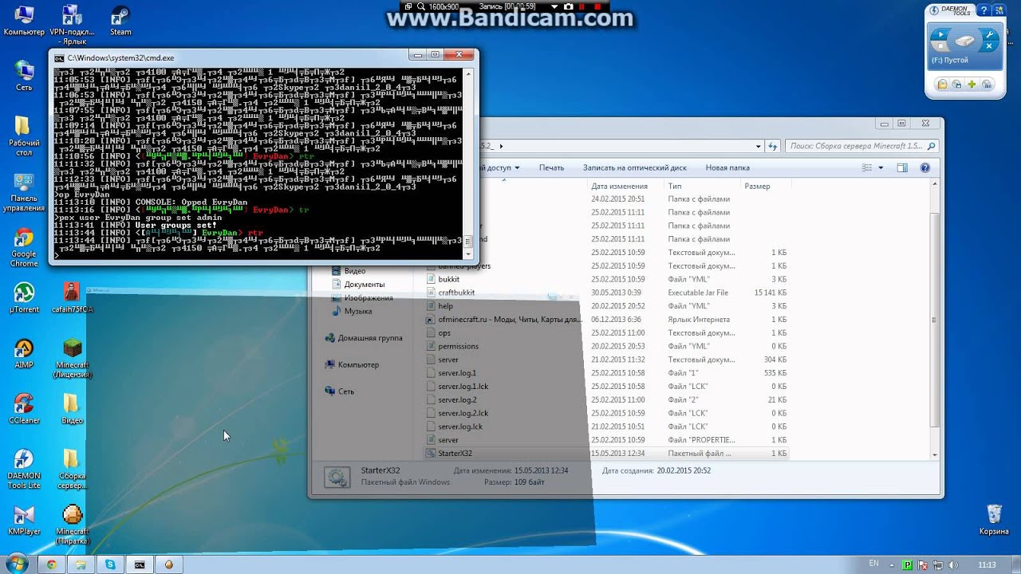Select the bukkit file

point(448,280)
